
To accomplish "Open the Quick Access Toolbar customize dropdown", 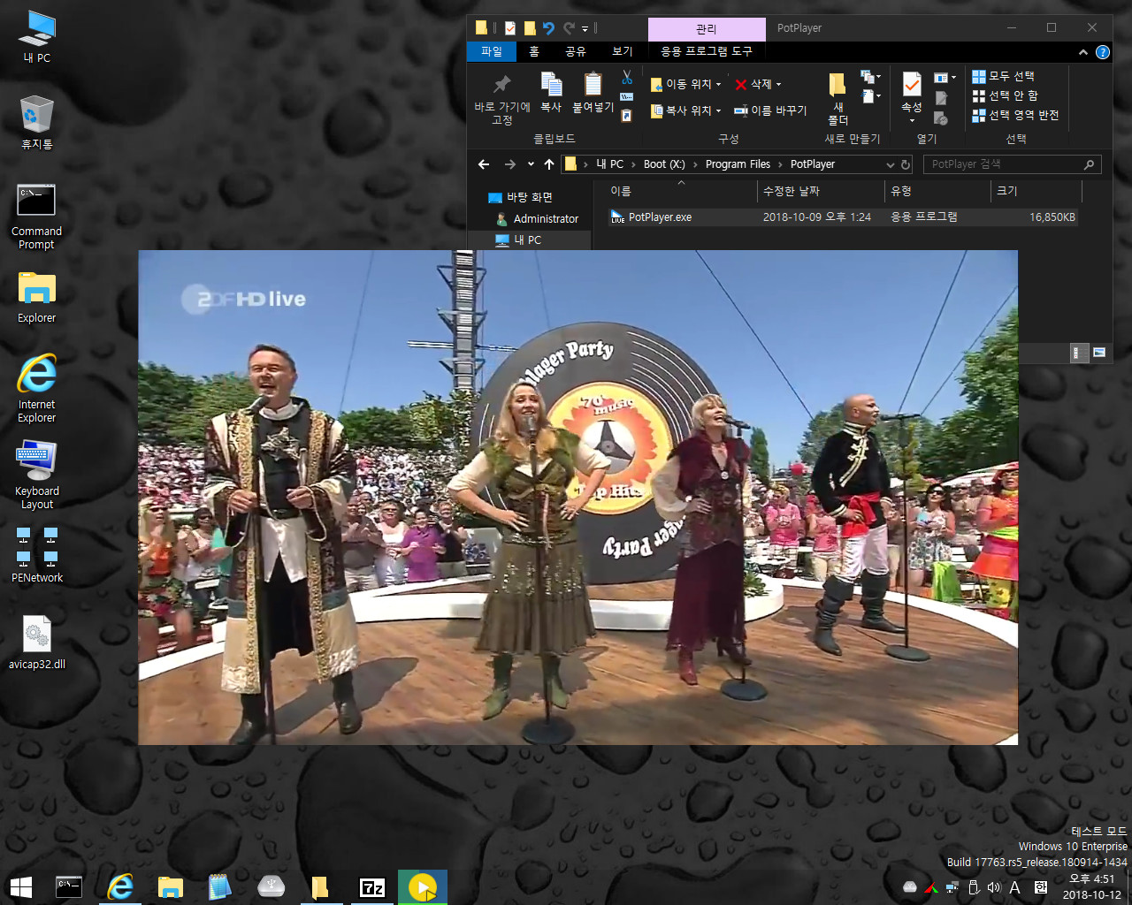I will click(x=585, y=29).
